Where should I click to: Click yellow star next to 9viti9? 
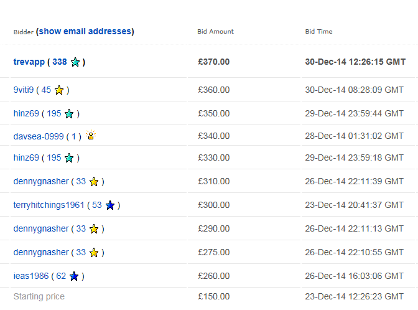(59, 90)
